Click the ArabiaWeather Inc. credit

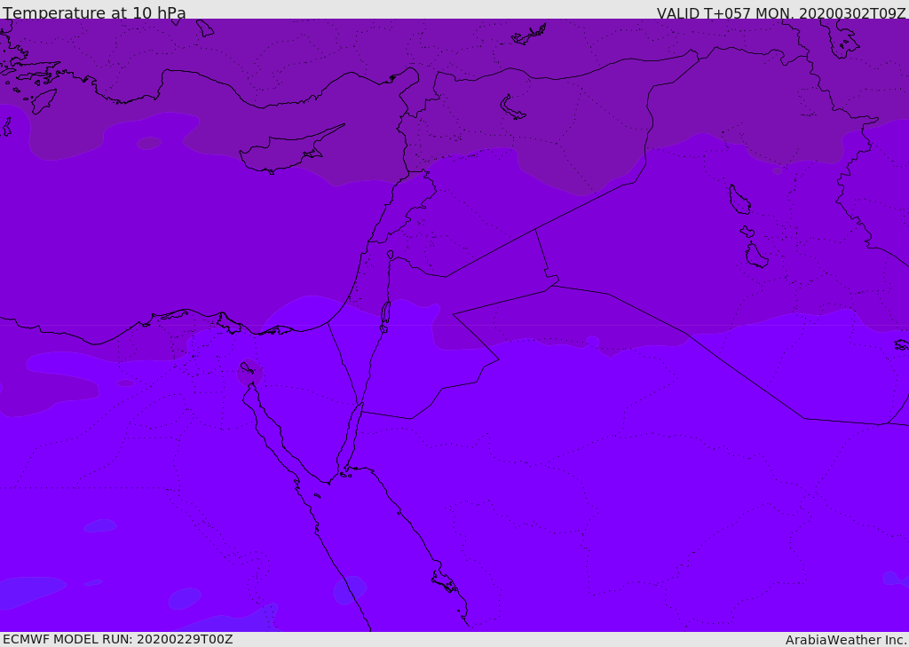tap(846, 640)
